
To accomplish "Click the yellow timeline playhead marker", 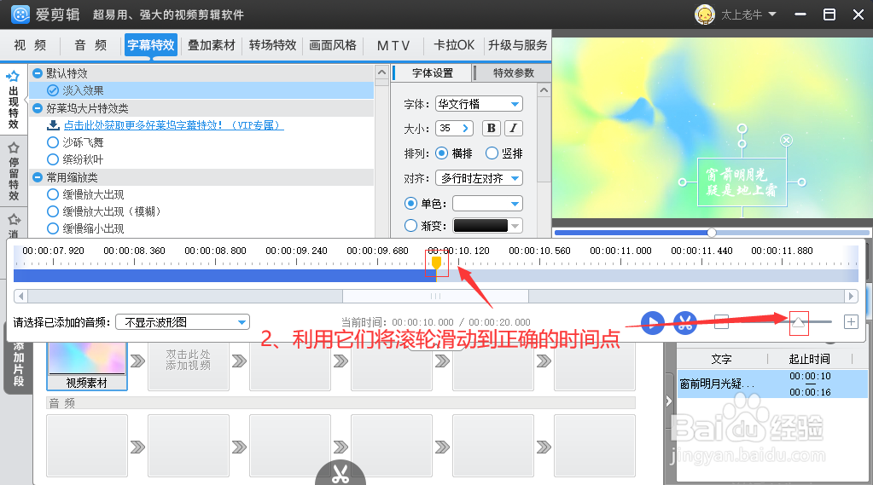I will [x=437, y=263].
